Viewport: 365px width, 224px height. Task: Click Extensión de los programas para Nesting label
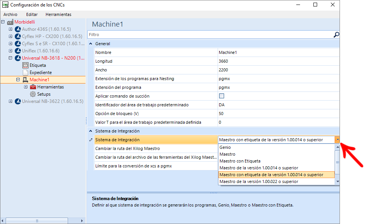click(x=134, y=79)
